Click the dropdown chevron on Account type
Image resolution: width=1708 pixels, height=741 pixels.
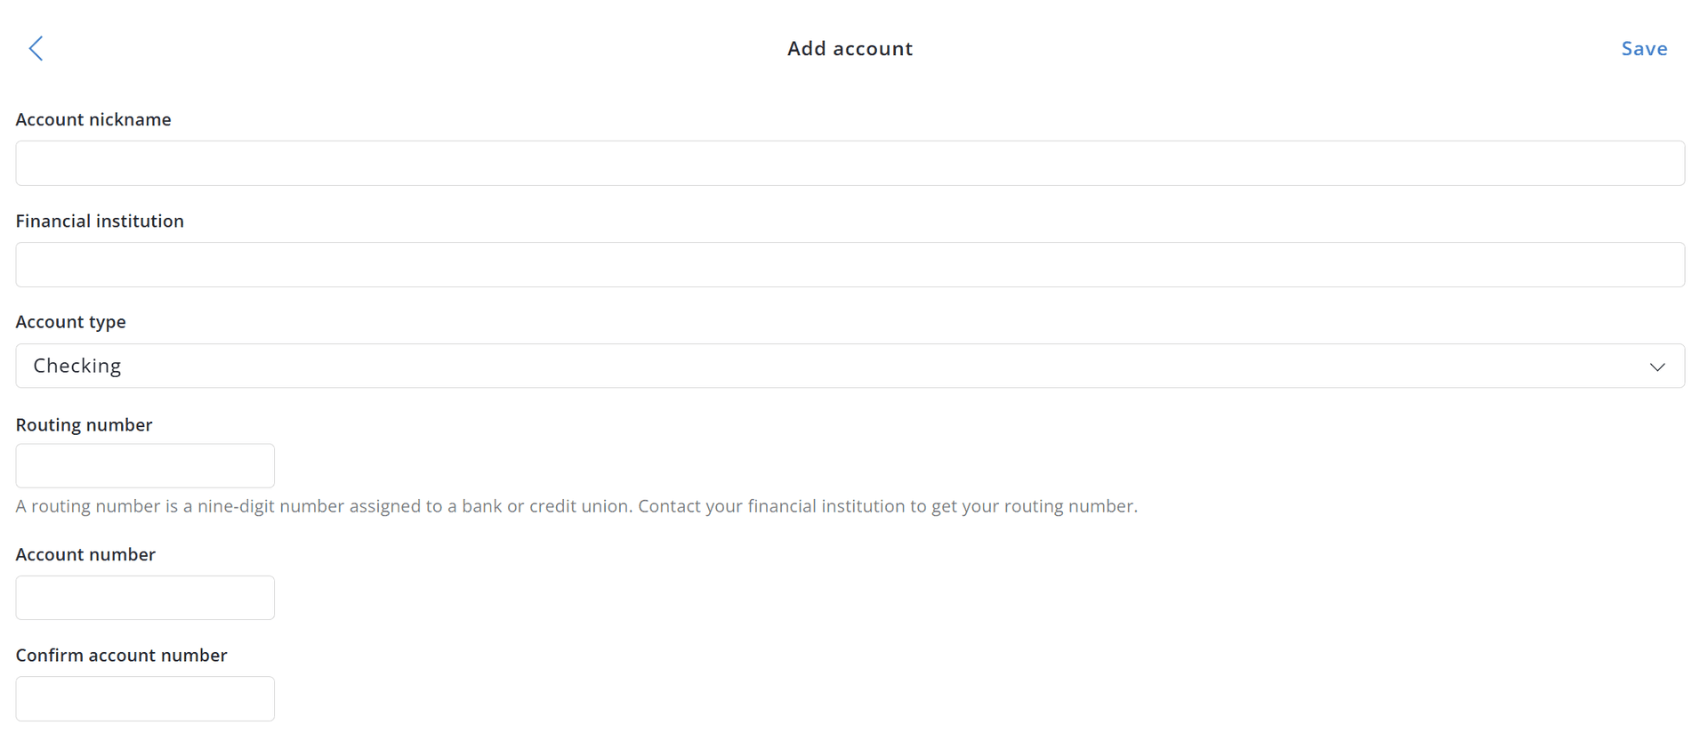1657,366
